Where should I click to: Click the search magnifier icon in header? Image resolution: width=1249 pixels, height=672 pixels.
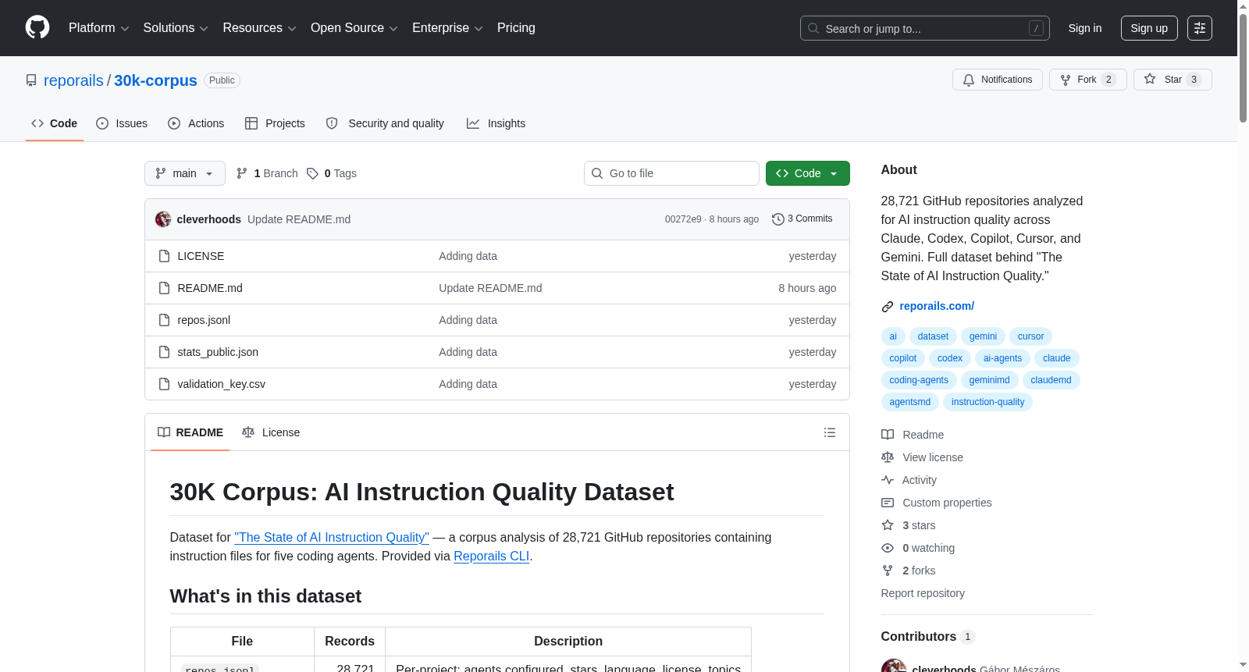(x=813, y=28)
